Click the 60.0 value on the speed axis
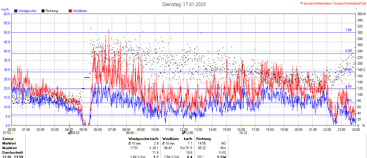The image size is (367, 158). (7, 14)
